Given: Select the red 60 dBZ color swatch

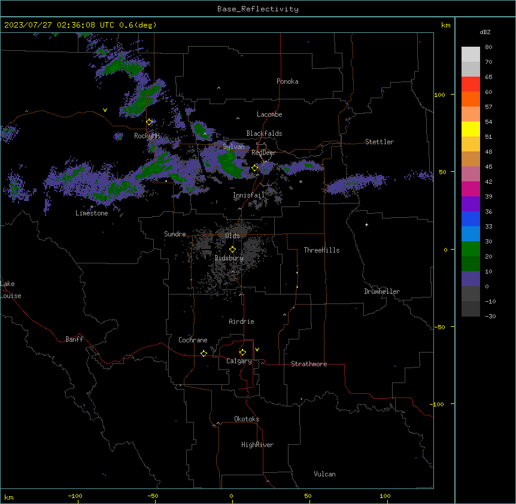Looking at the screenshot, I should click(471, 84).
